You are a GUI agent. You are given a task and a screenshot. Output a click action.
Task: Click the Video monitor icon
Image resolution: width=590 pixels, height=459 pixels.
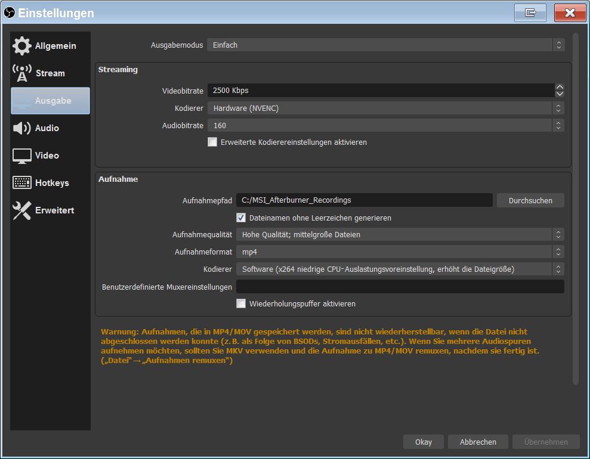click(x=22, y=156)
